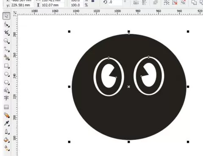This screenshot has width=203, height=156.
Task: Select the Pick tool
Action: (6, 16)
